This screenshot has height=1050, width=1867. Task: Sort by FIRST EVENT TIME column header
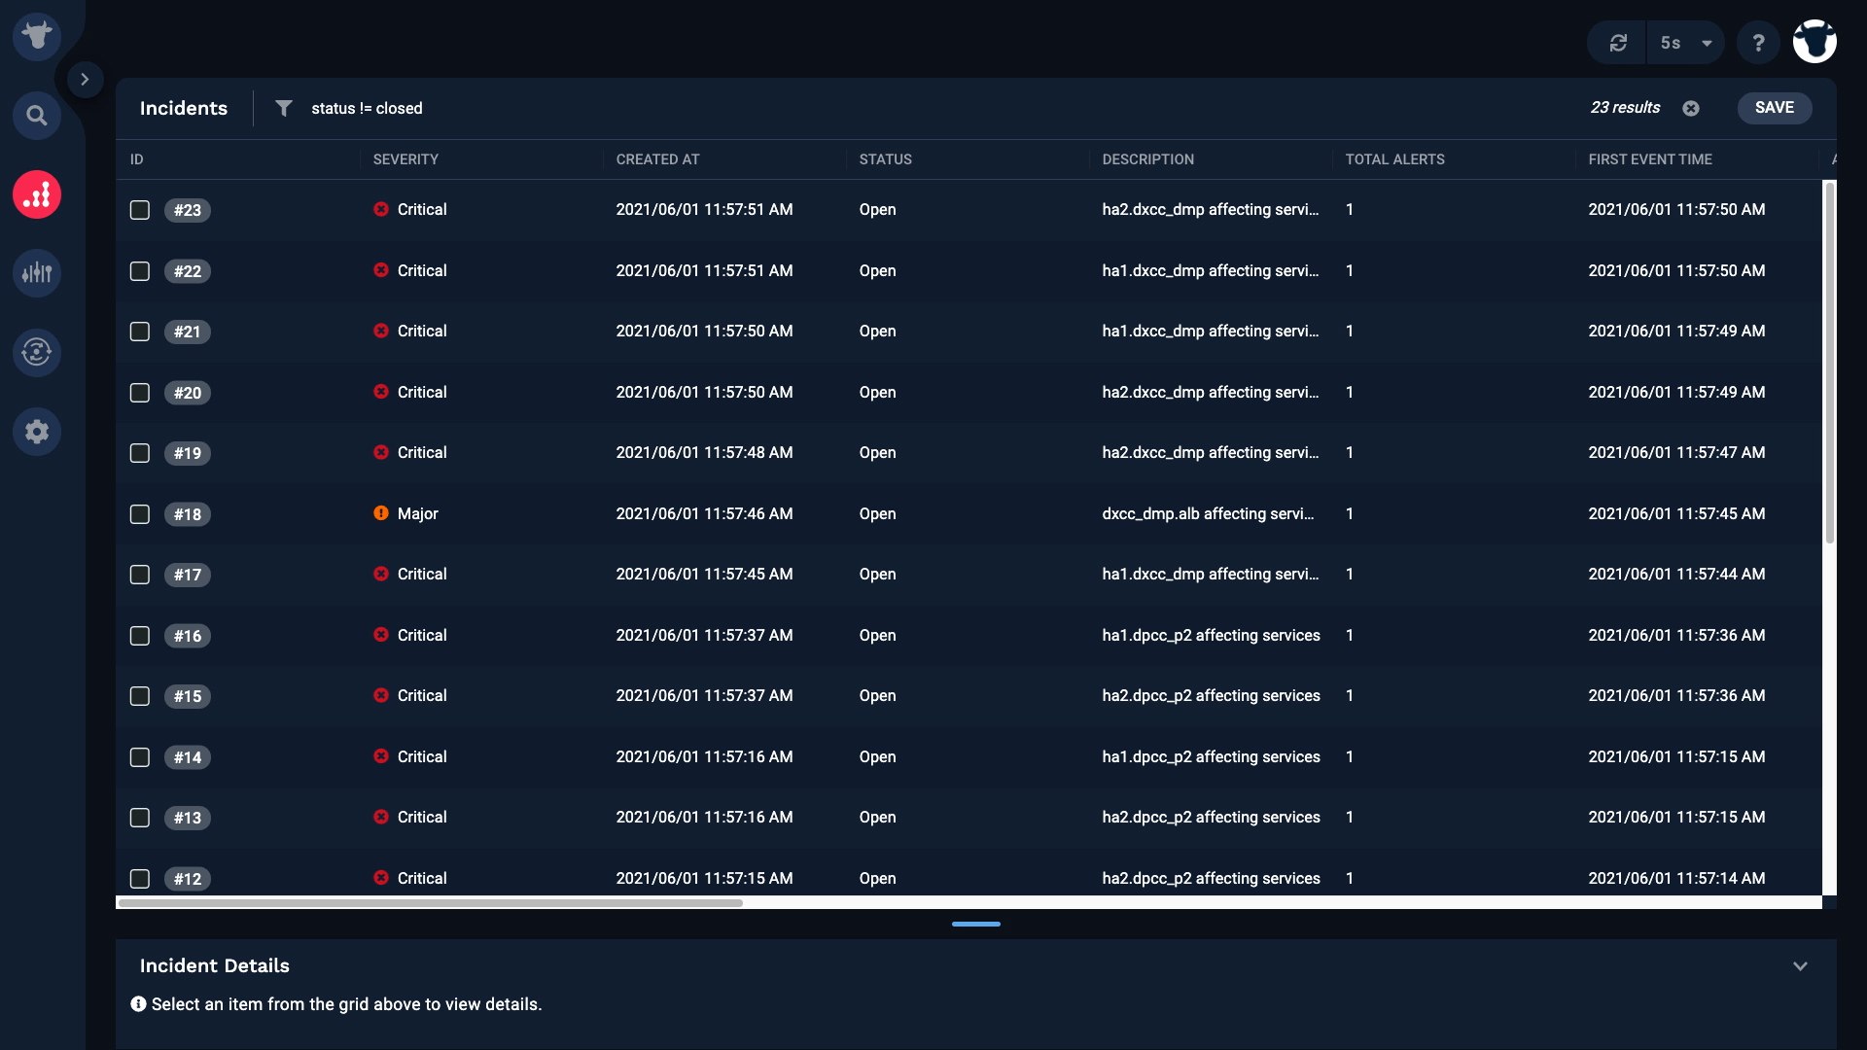coord(1650,159)
